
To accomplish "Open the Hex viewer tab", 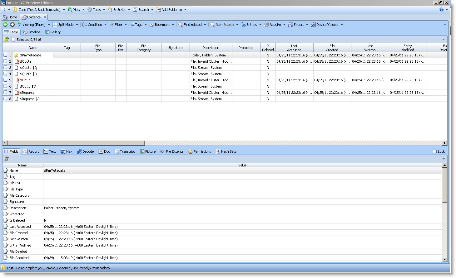I will (67, 151).
